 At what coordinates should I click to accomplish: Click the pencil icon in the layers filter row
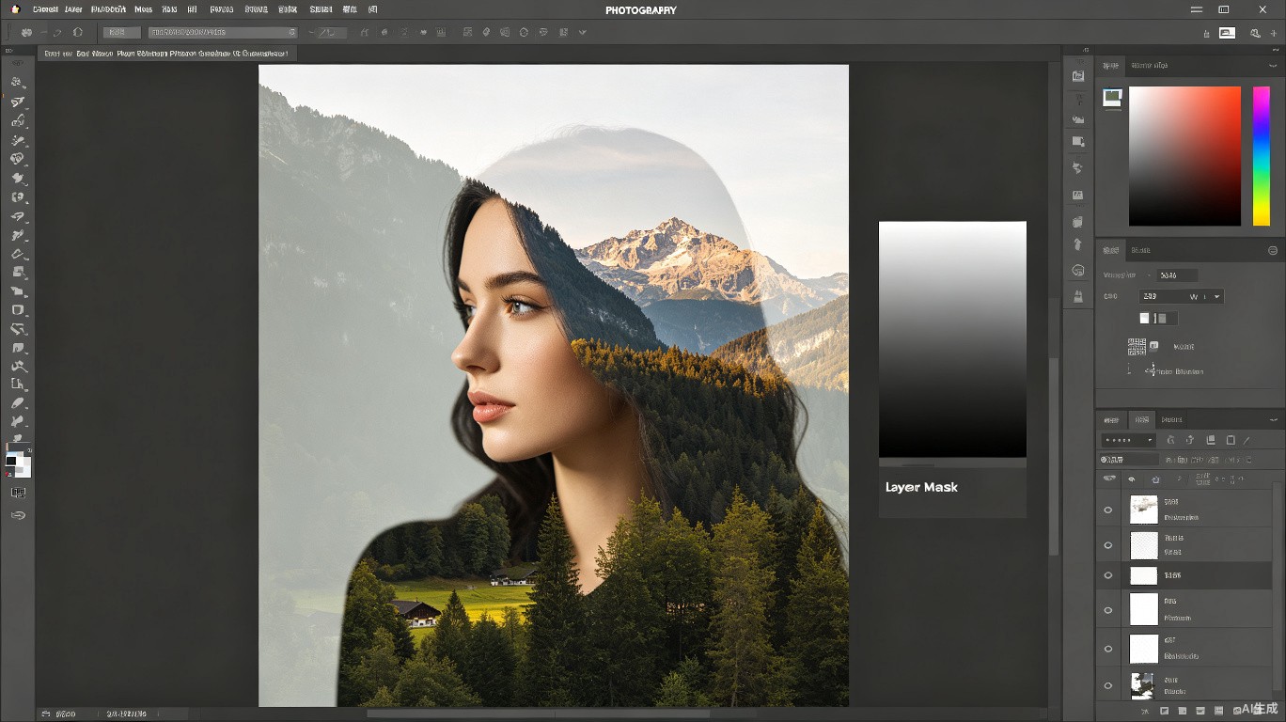click(1247, 440)
